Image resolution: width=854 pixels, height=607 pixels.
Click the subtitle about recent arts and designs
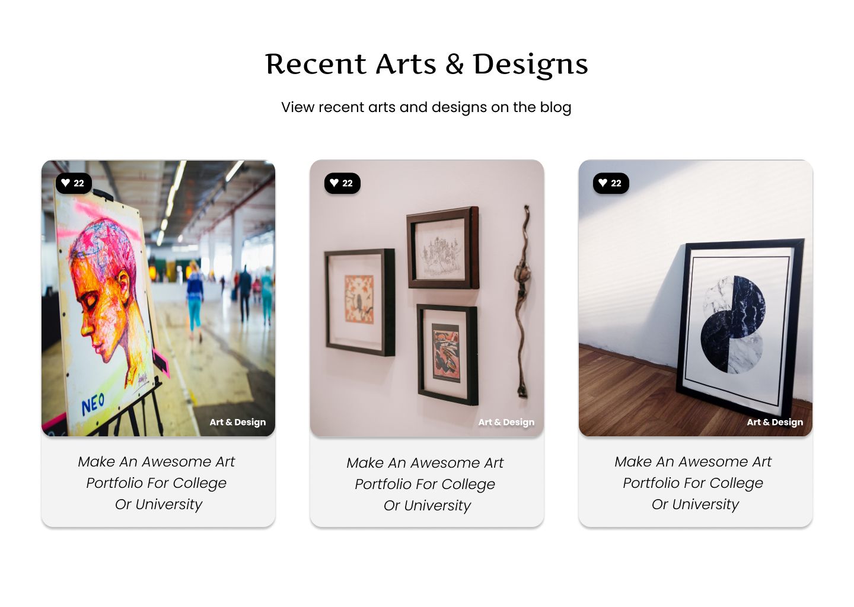[x=426, y=107]
